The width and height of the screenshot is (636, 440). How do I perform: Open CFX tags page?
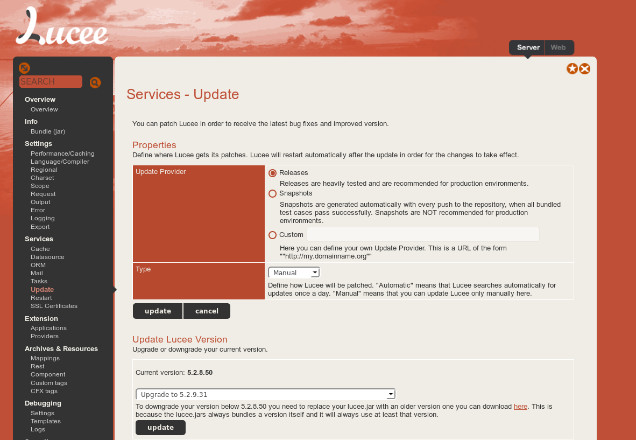[x=44, y=391]
